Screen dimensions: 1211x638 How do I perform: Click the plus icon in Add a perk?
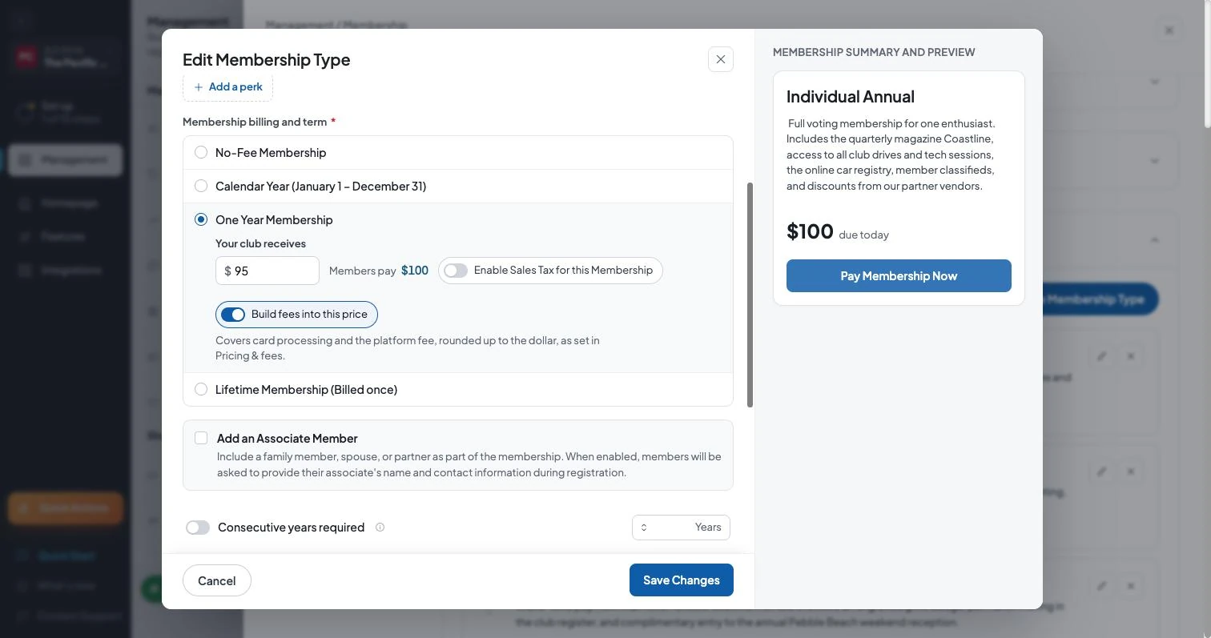tap(199, 87)
